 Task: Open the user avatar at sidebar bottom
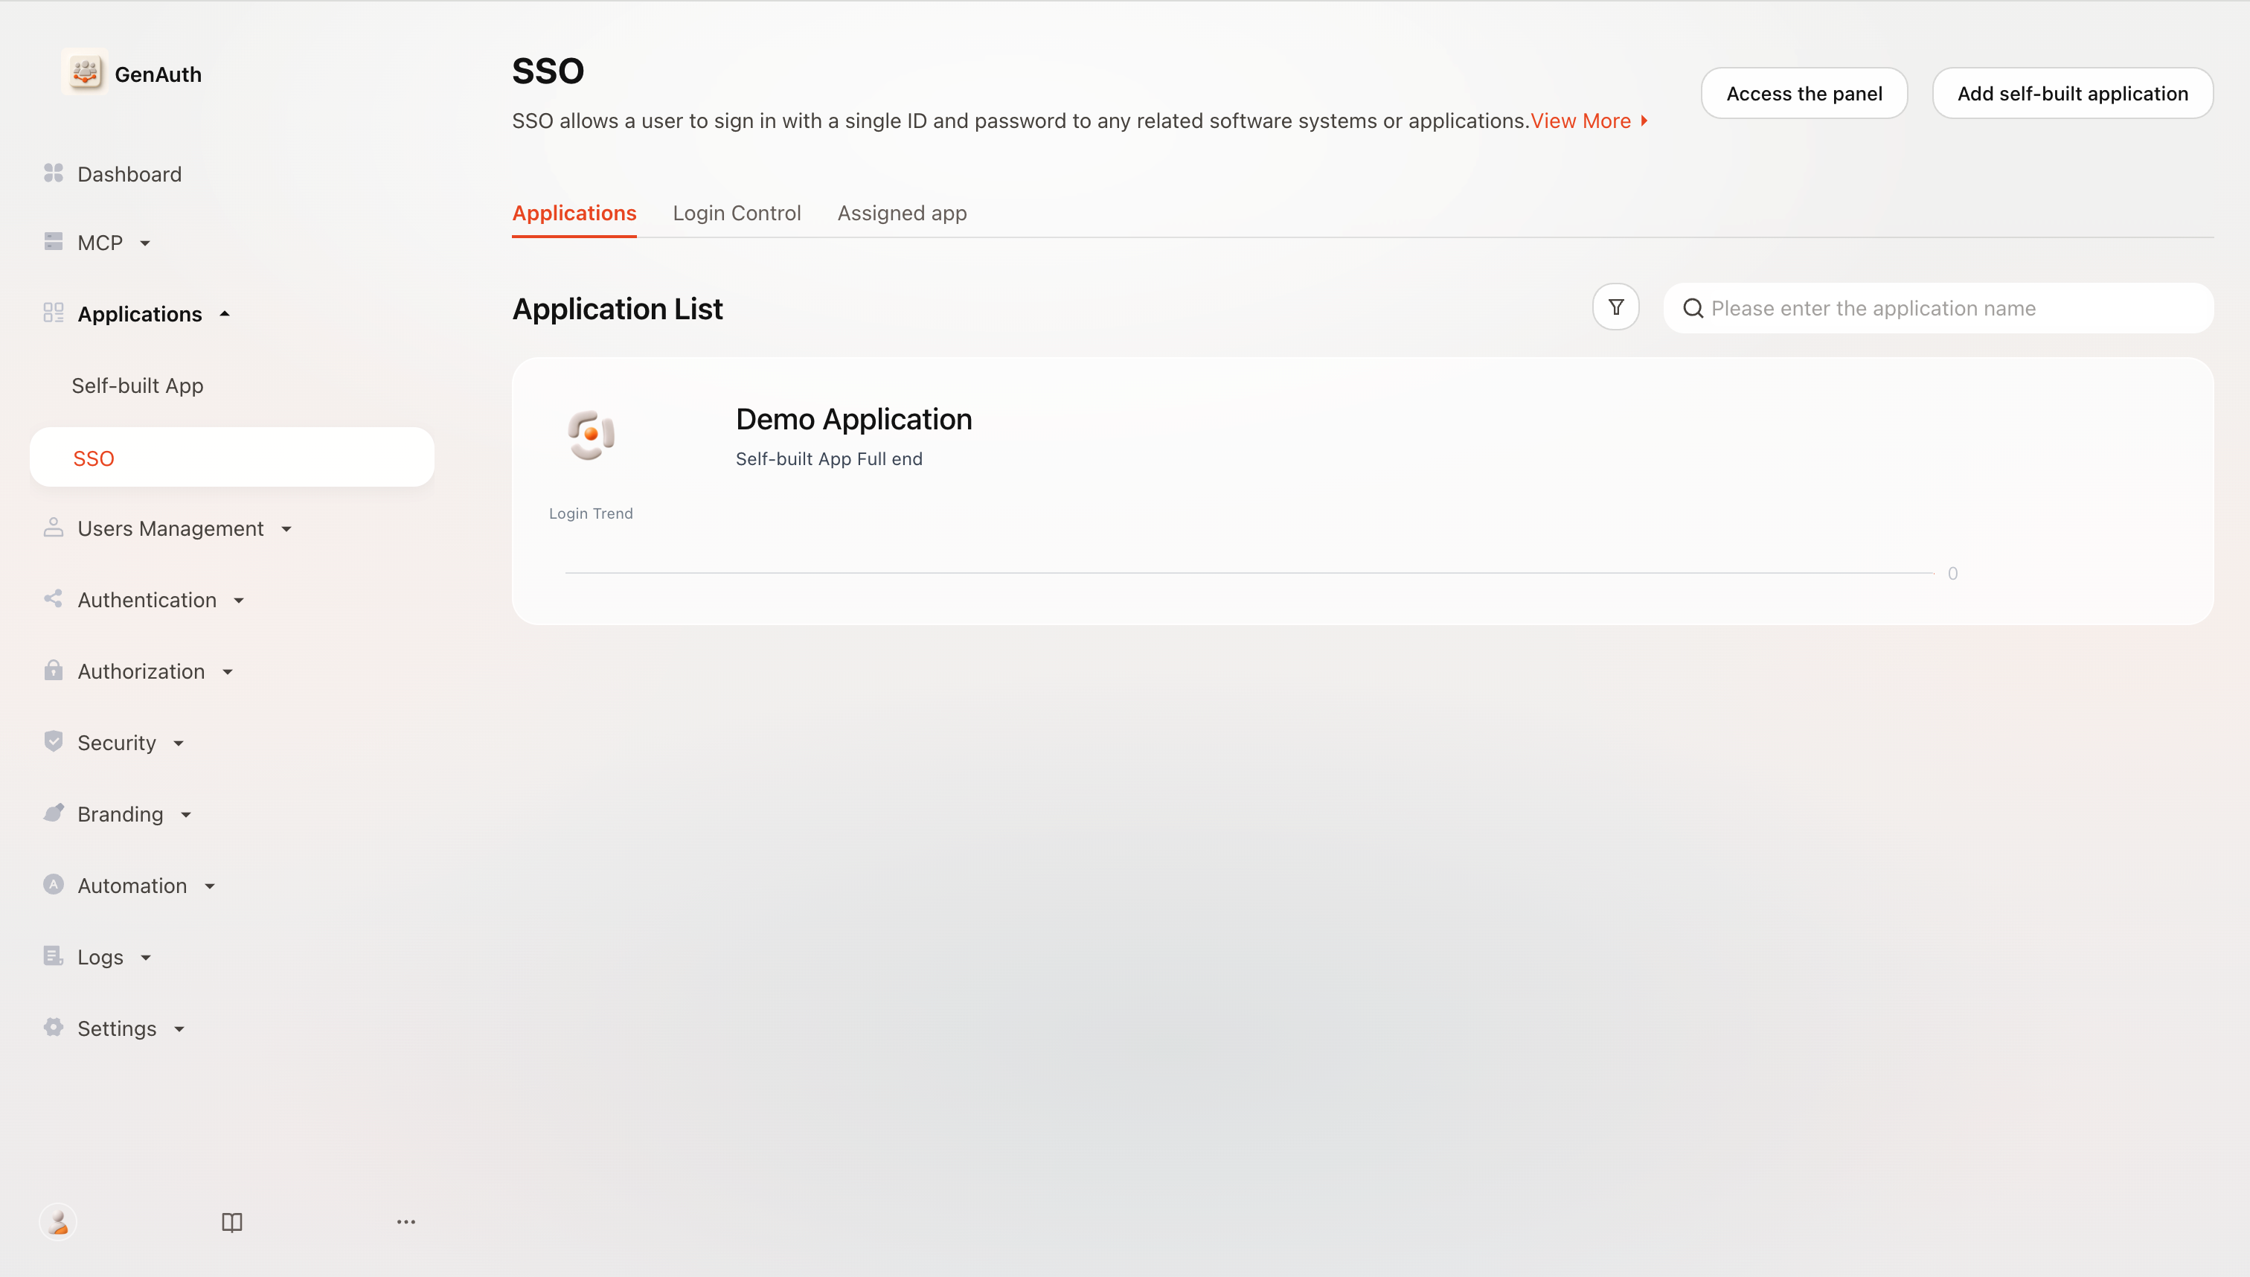pyautogui.click(x=58, y=1222)
